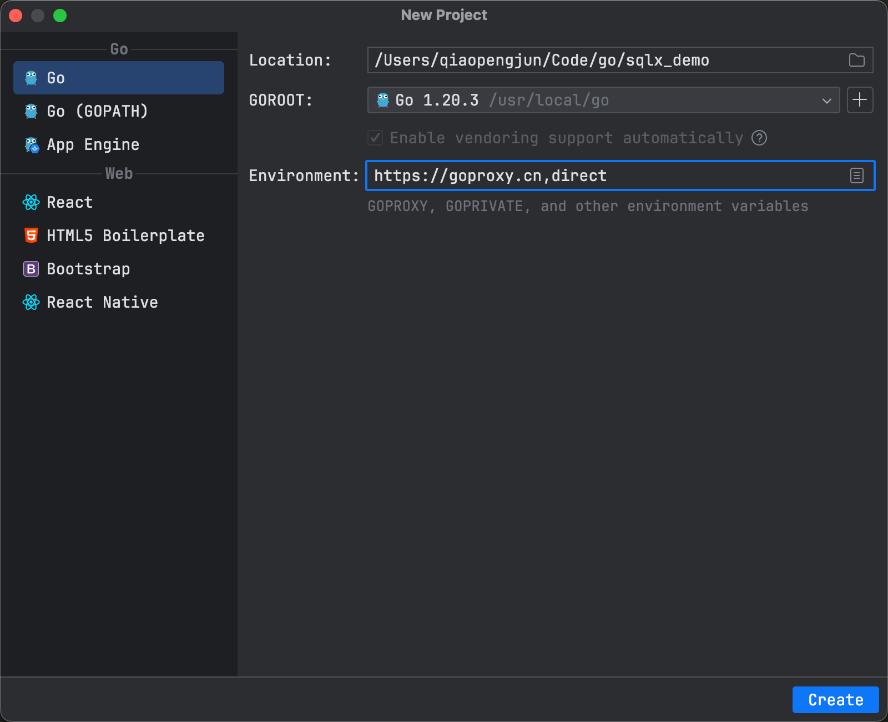Click the Create button
Image resolution: width=888 pixels, height=722 pixels.
[835, 700]
